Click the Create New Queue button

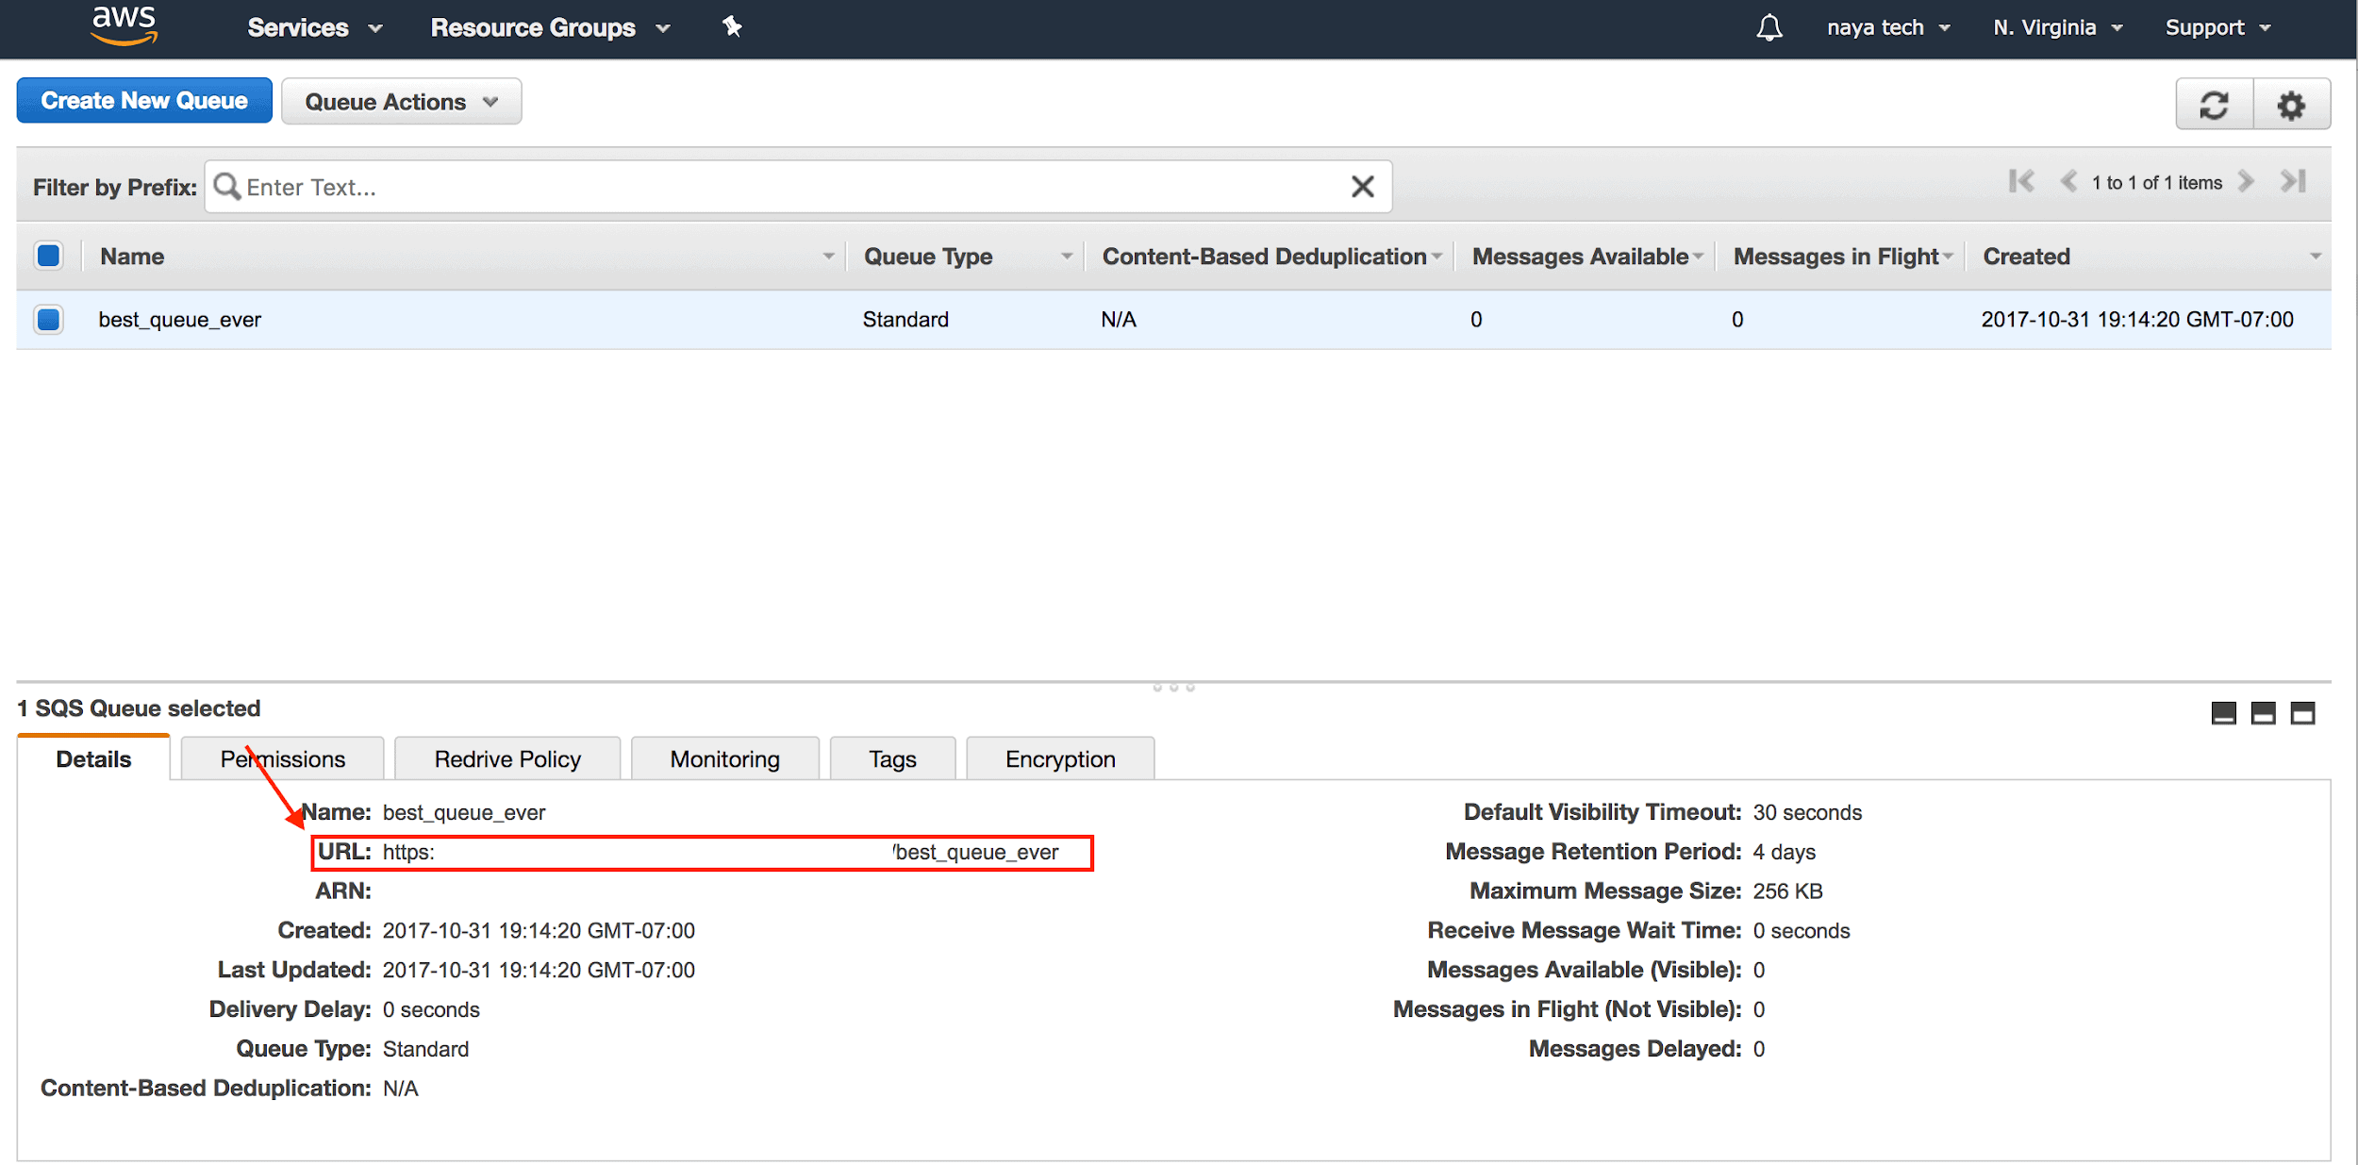click(144, 101)
